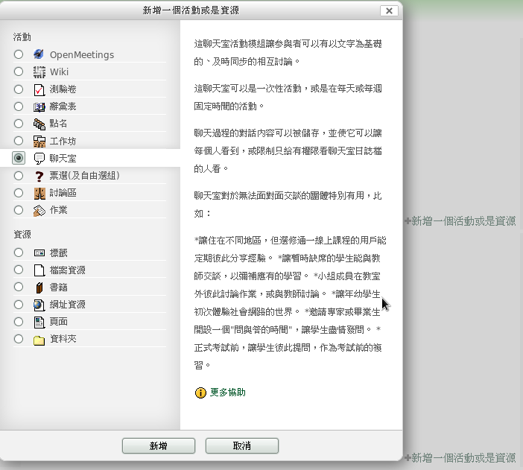Click the 測驗卷 quiz icon
The width and height of the screenshot is (523, 470).
[x=39, y=89]
